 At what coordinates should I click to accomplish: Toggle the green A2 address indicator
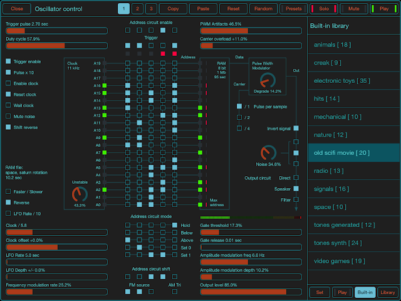105,189
